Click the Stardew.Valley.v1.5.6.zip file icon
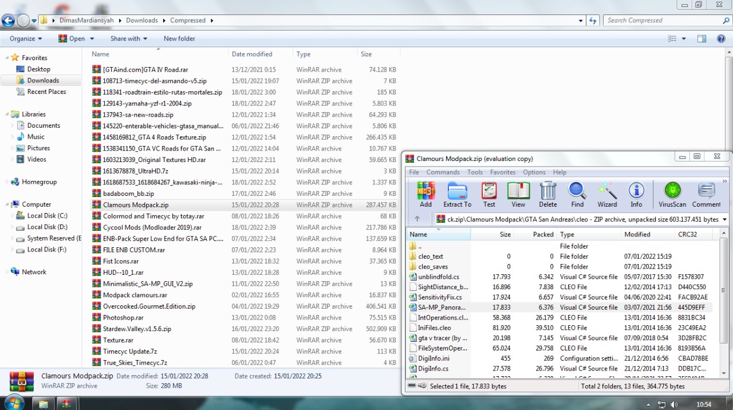Image resolution: width=733 pixels, height=410 pixels. pyautogui.click(x=97, y=329)
